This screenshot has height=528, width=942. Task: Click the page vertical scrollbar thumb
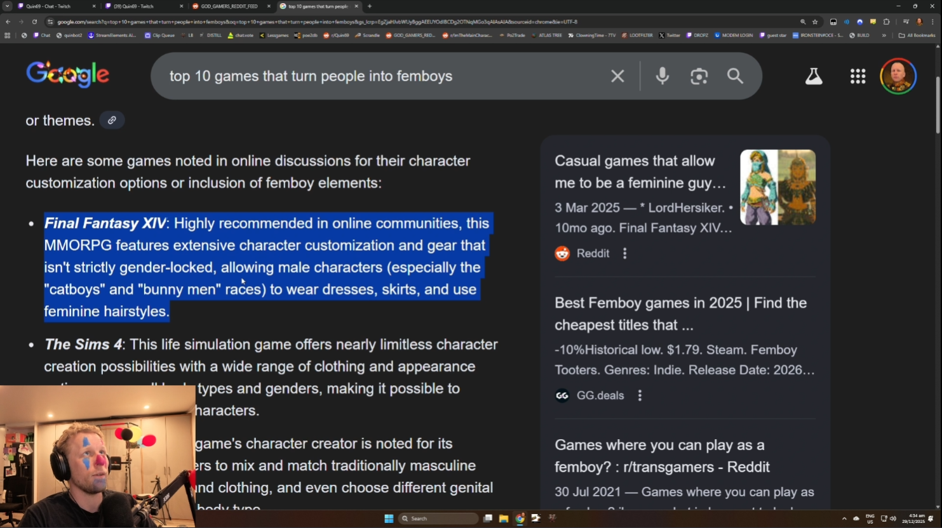pos(938,105)
